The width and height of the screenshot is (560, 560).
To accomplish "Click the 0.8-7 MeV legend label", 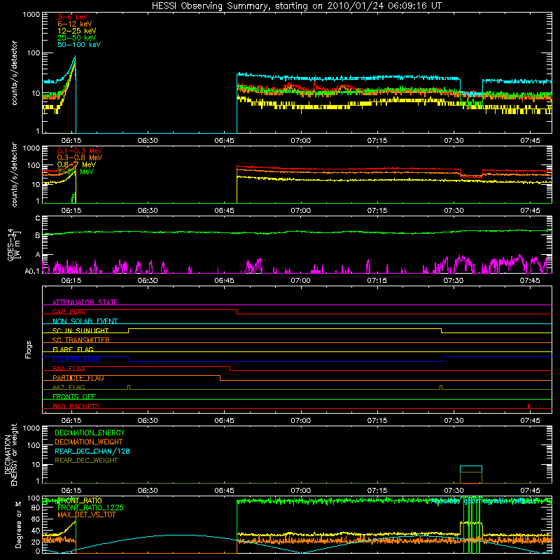I will point(76,164).
